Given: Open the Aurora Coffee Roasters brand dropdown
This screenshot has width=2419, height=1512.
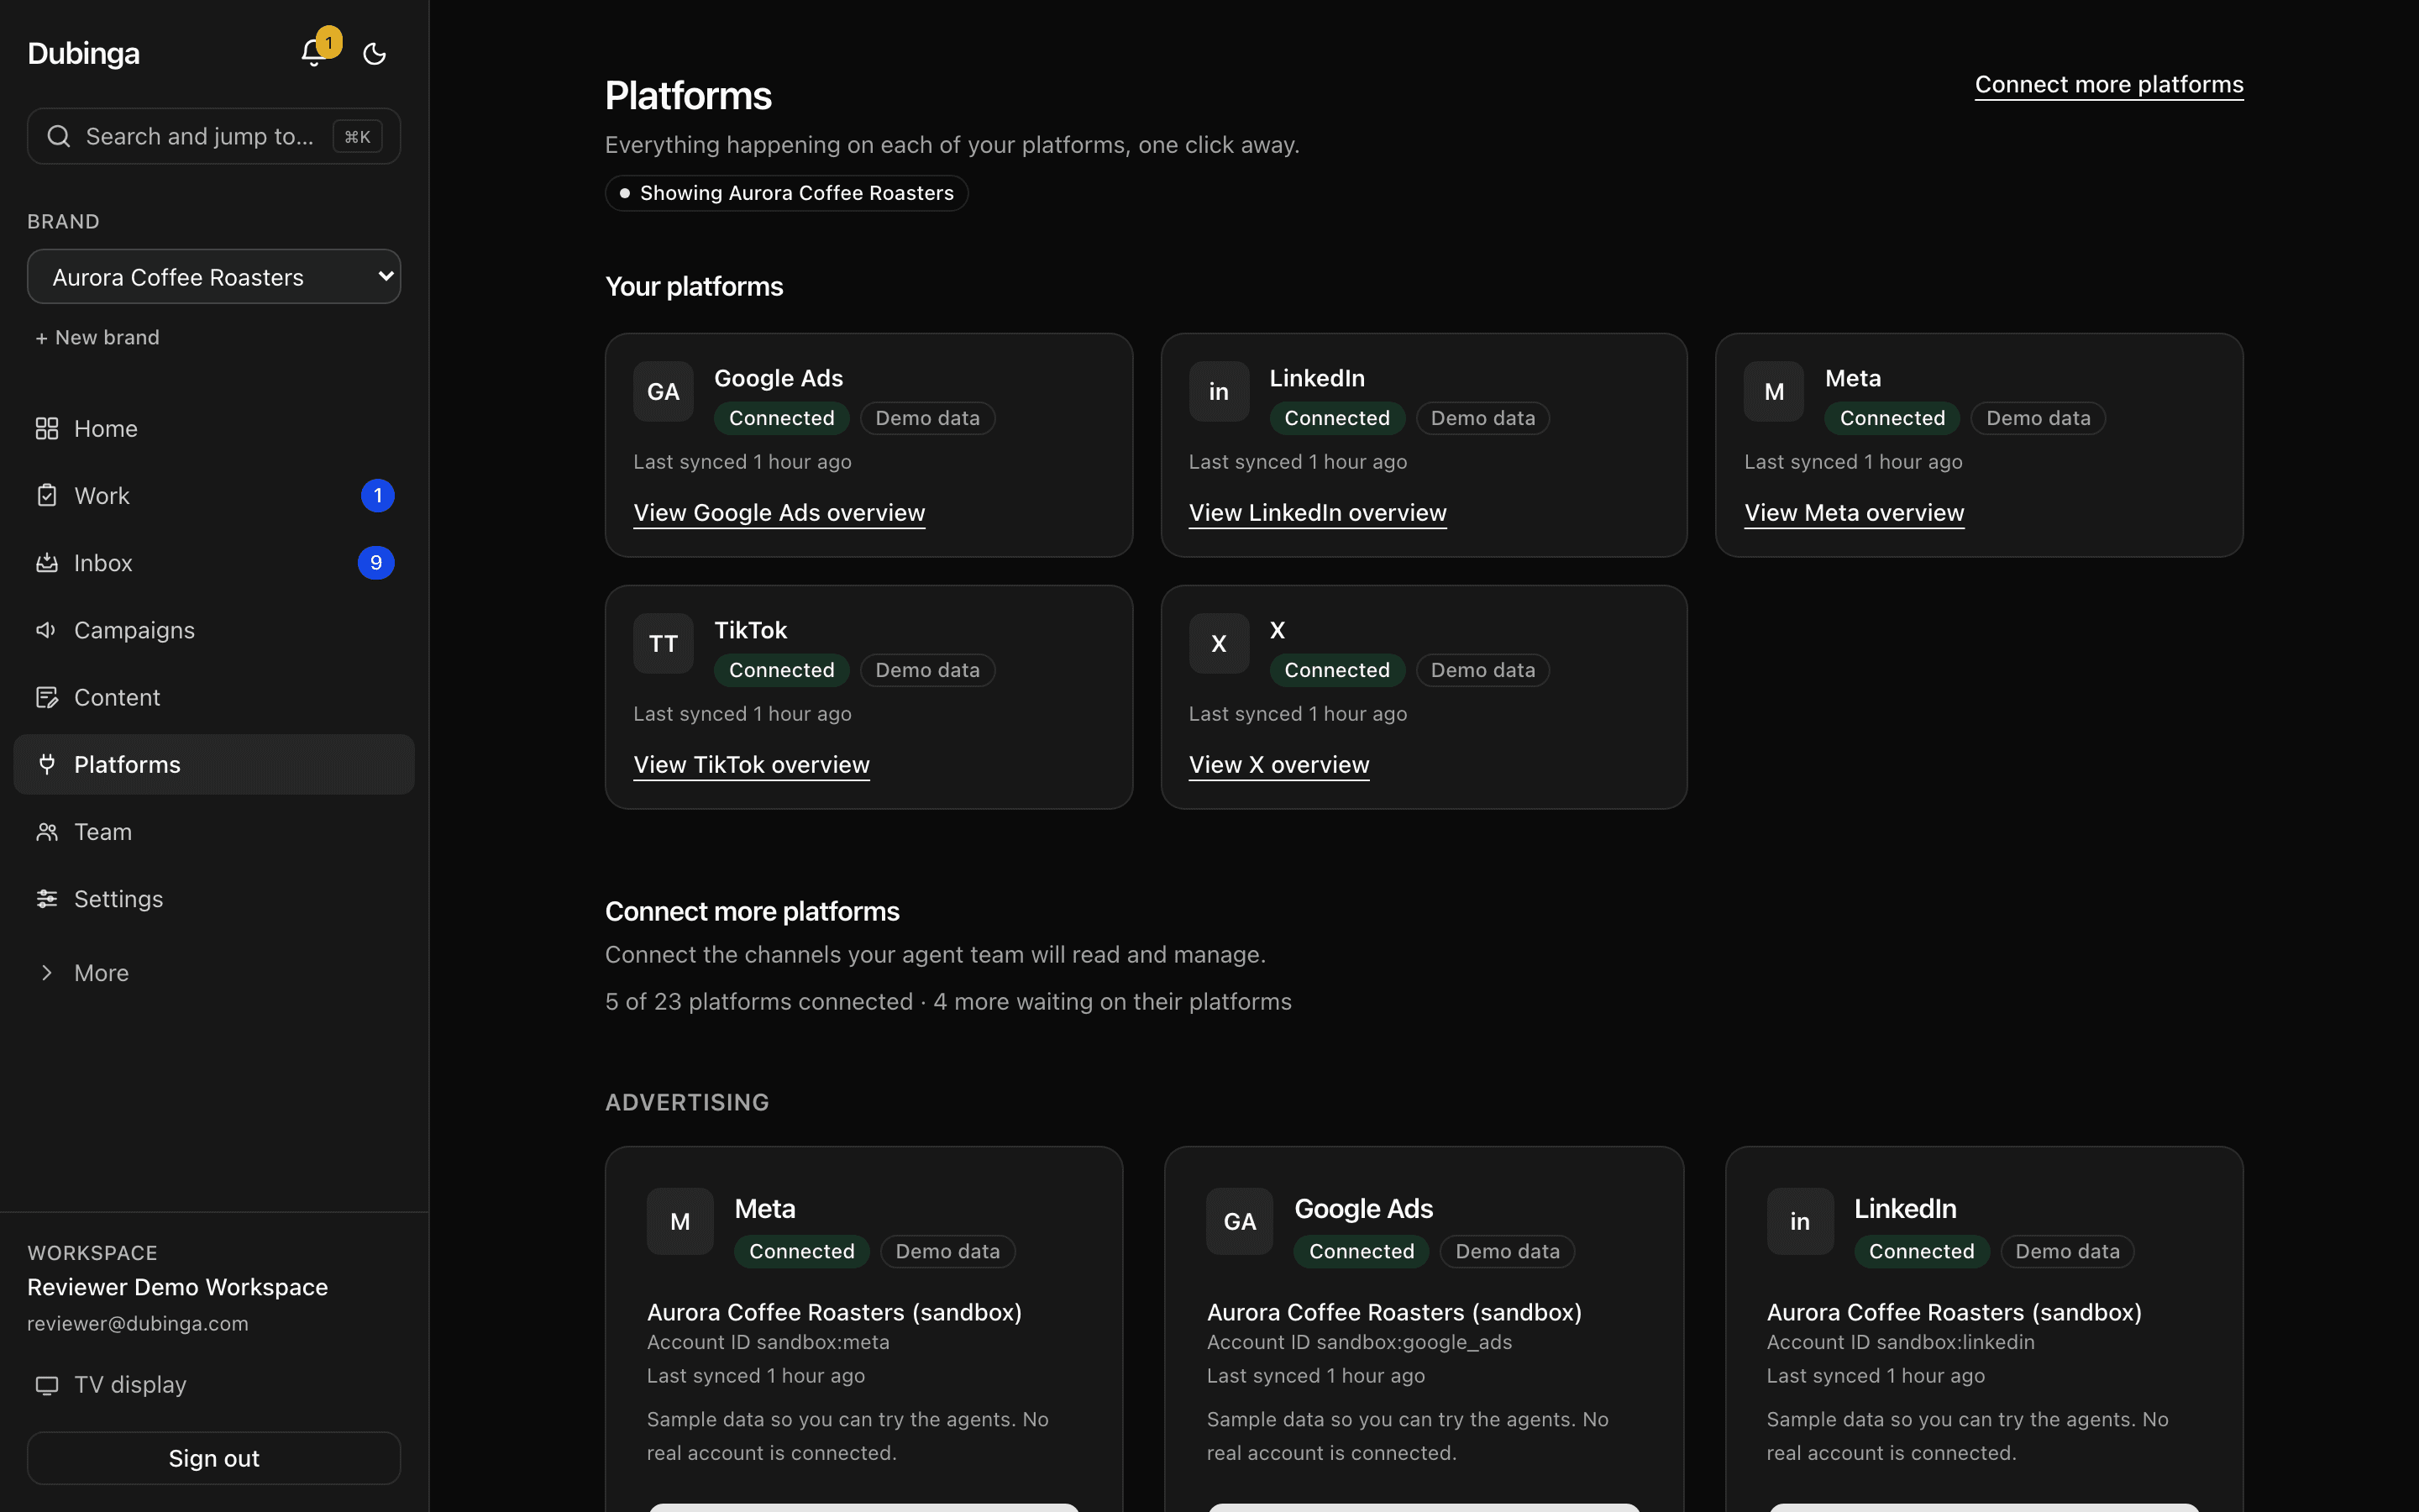Looking at the screenshot, I should pos(214,276).
